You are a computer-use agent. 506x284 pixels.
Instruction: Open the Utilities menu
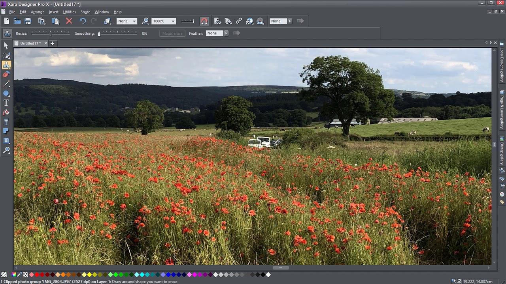point(69,12)
